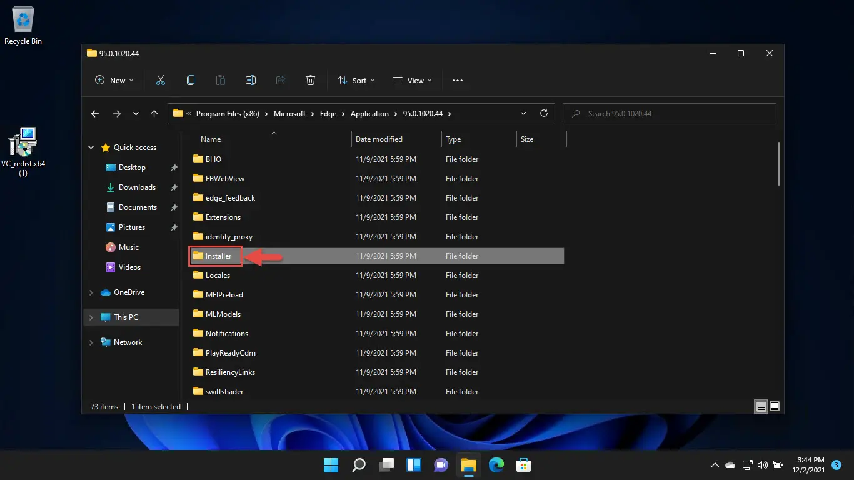
Task: Open Microsoft Store from taskbar
Action: point(524,465)
